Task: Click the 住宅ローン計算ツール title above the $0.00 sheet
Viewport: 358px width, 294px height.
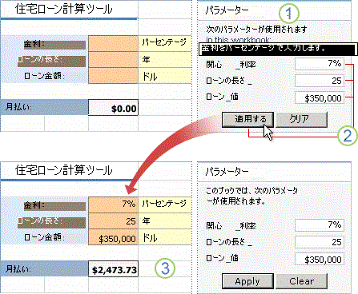Action: click(x=64, y=9)
